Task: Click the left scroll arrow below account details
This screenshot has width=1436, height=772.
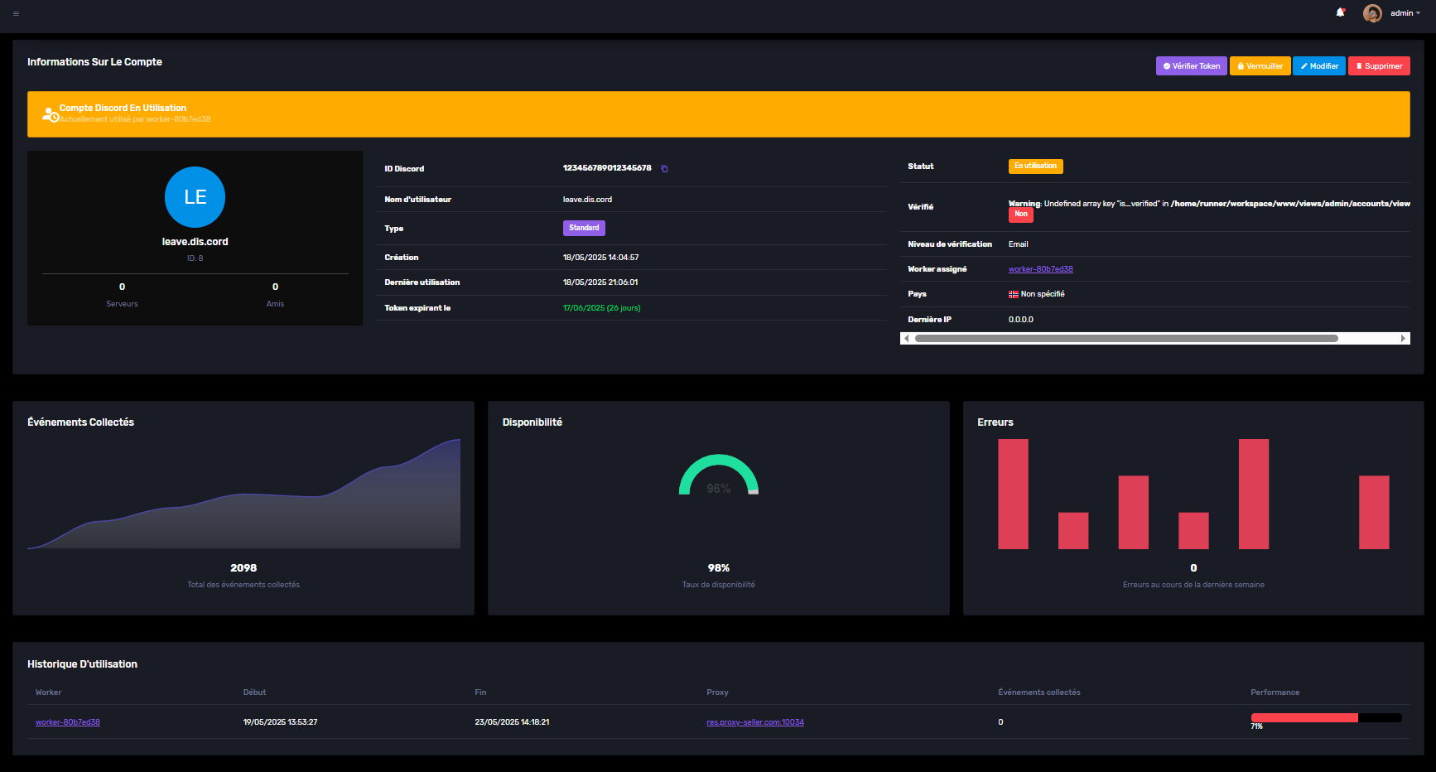Action: pos(906,338)
